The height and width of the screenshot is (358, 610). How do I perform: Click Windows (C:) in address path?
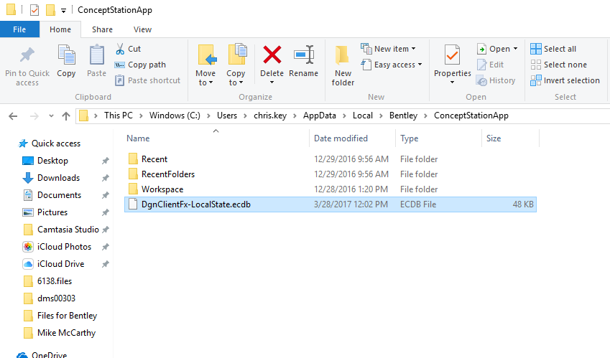point(175,116)
